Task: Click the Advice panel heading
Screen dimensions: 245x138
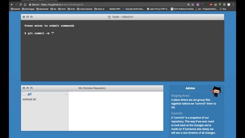Action: (190, 88)
